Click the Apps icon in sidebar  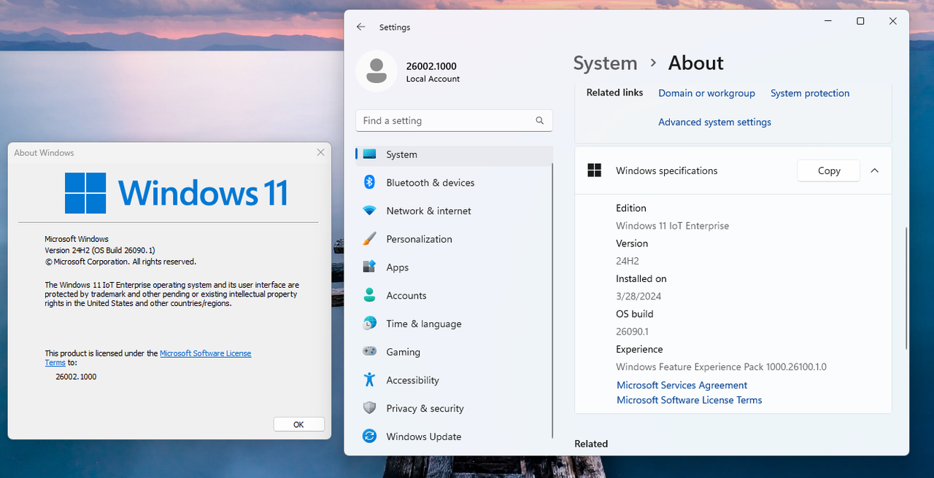click(369, 267)
